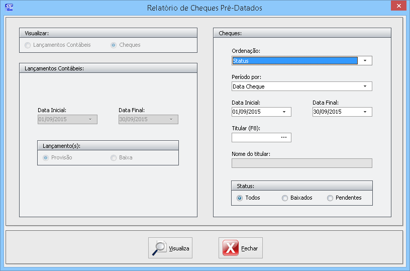Close the Relatório de Cheques Pré-Datados window
The image size is (410, 271).
point(398,6)
